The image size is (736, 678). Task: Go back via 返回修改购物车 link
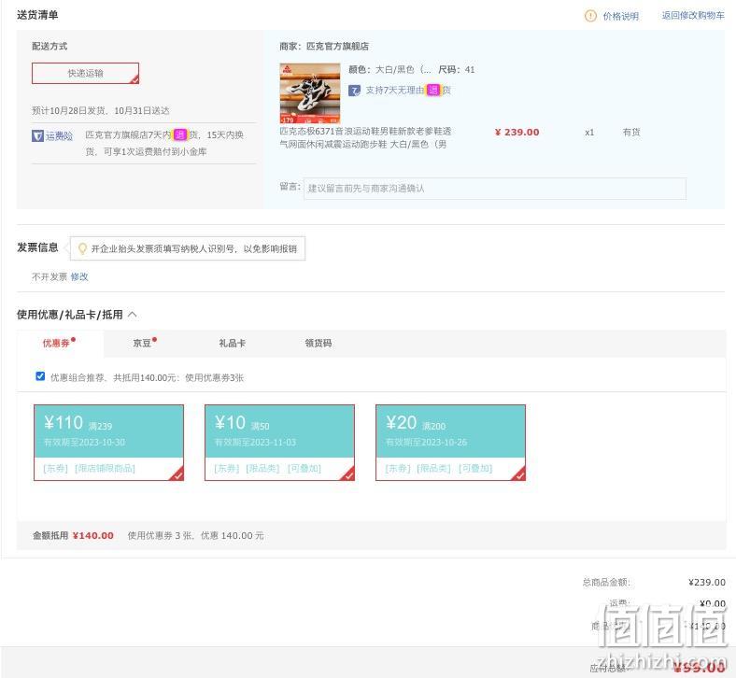click(x=693, y=16)
